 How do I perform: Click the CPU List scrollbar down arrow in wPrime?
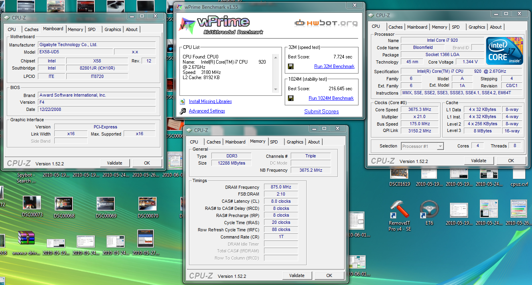275,89
